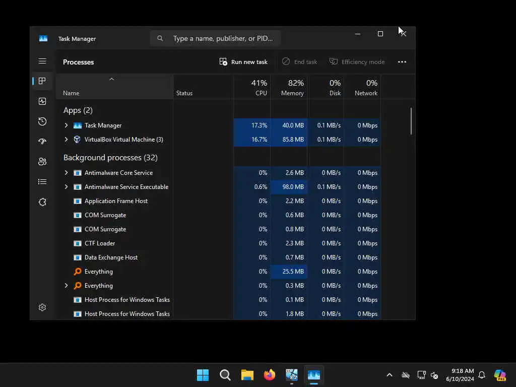Open the Services page in sidebar
The image size is (516, 387).
[42, 202]
